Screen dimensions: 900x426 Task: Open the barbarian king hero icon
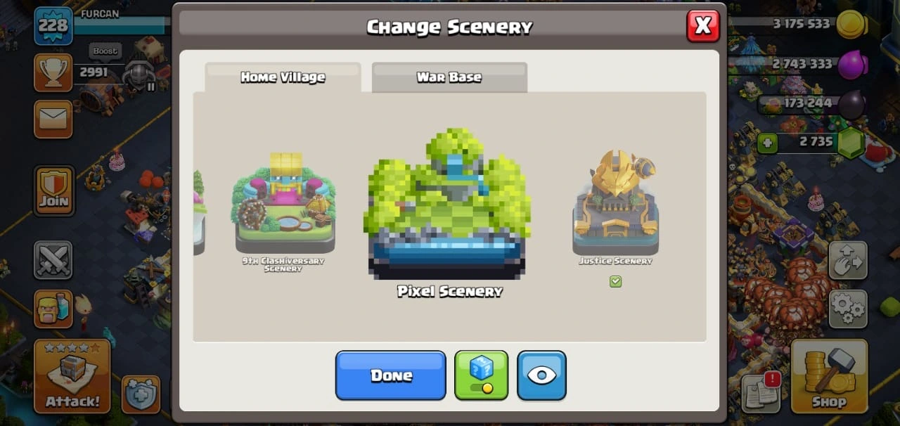(x=53, y=309)
